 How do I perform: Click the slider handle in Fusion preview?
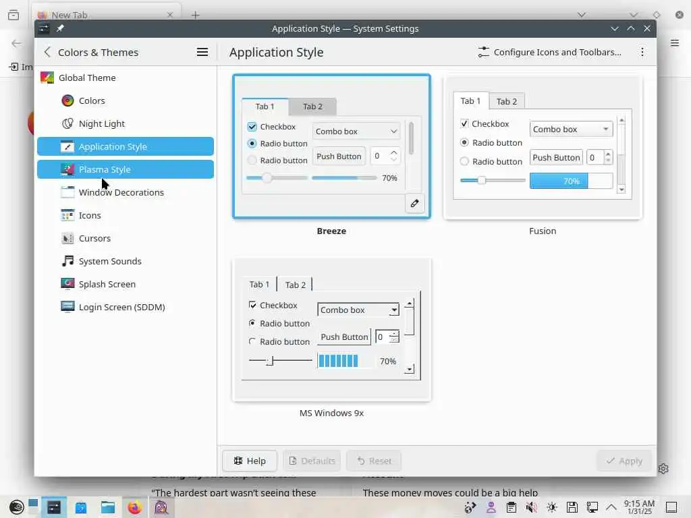click(482, 180)
